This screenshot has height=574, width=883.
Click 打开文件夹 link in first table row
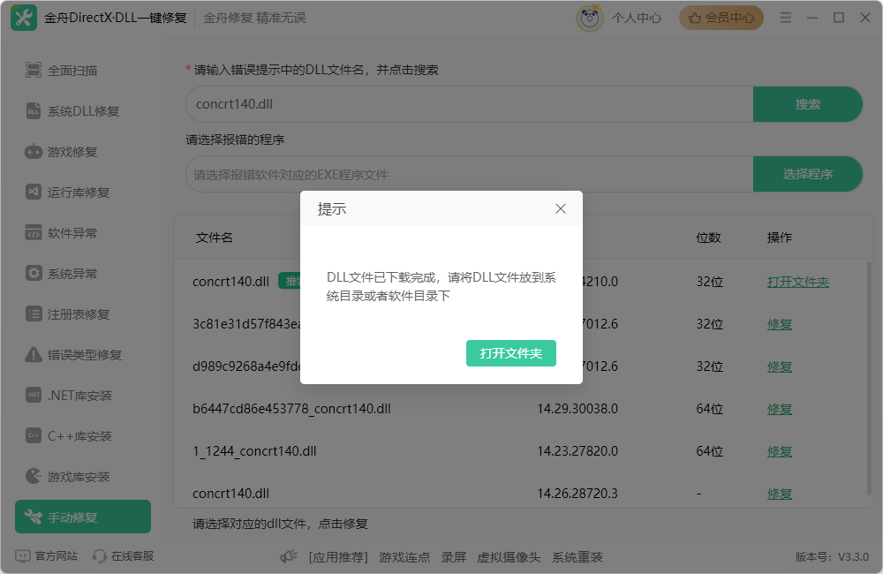[798, 282]
